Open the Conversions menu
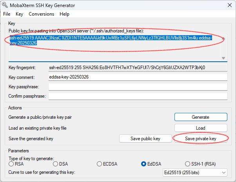 tap(41, 14)
